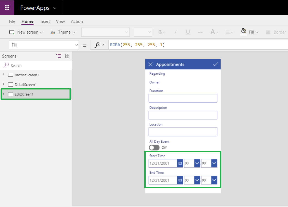Open the Start Time calendar picker icon
This screenshot has width=288, height=207.
point(181,163)
